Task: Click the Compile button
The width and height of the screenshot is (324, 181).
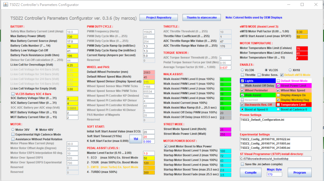Action: (251, 173)
